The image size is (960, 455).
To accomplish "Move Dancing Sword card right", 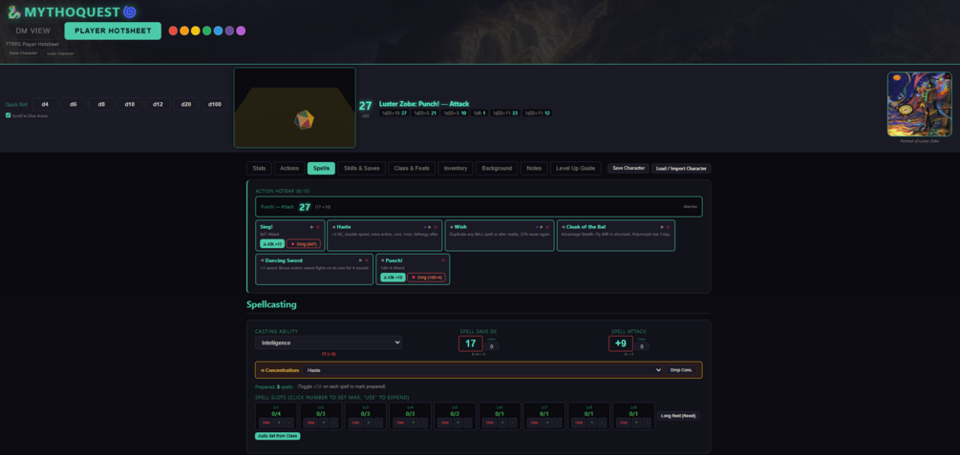I will click(361, 260).
